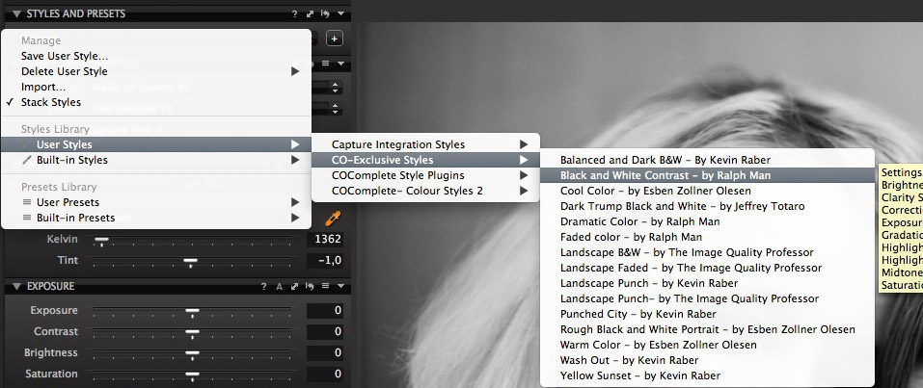923x388 pixels.
Task: Open the Built-in Presets submenu
Action: coord(156,218)
